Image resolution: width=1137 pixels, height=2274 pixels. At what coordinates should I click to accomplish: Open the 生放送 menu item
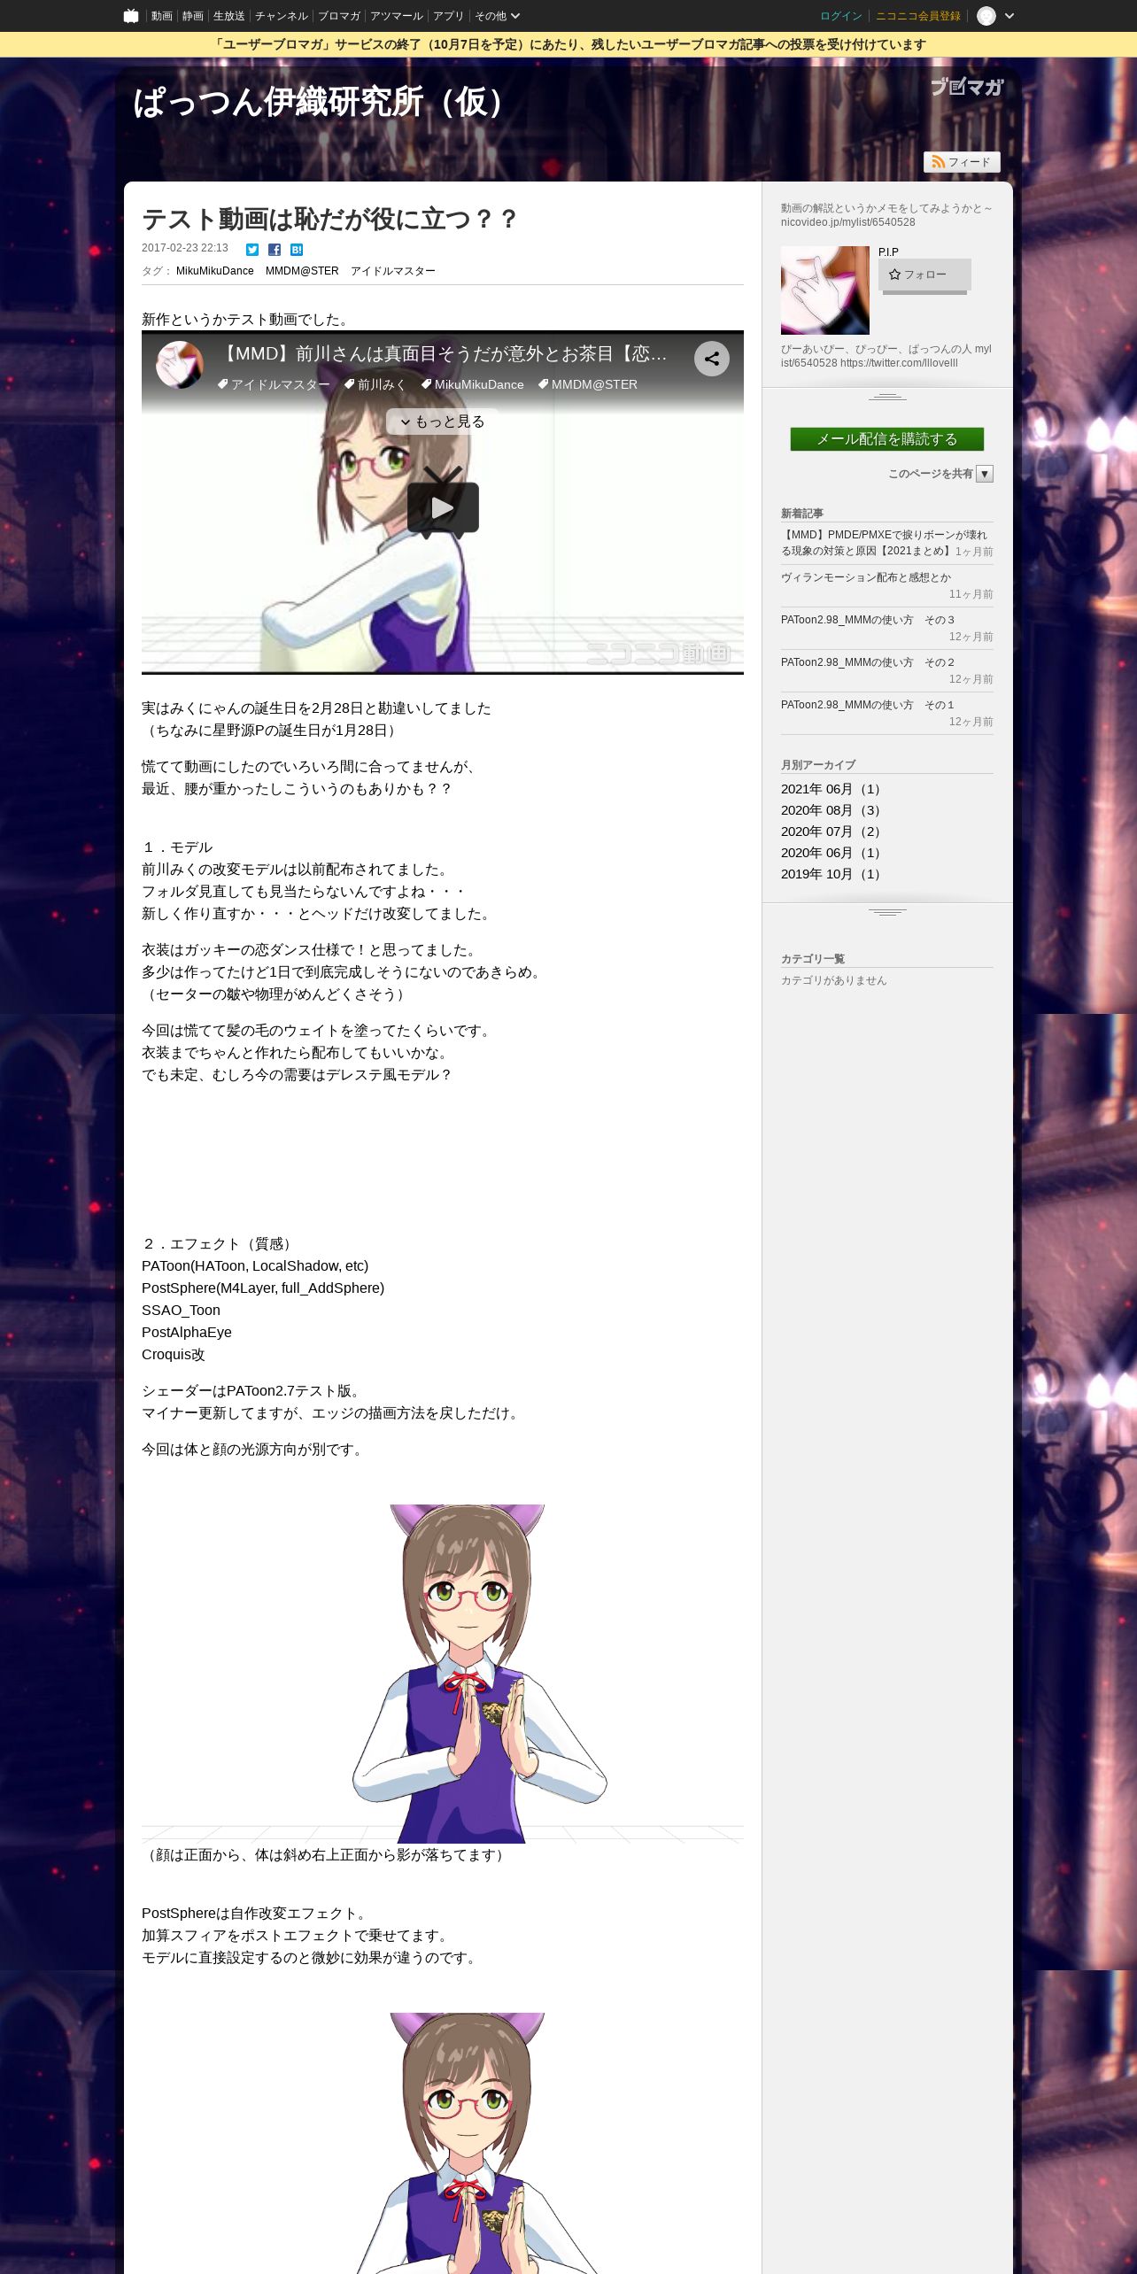[228, 16]
